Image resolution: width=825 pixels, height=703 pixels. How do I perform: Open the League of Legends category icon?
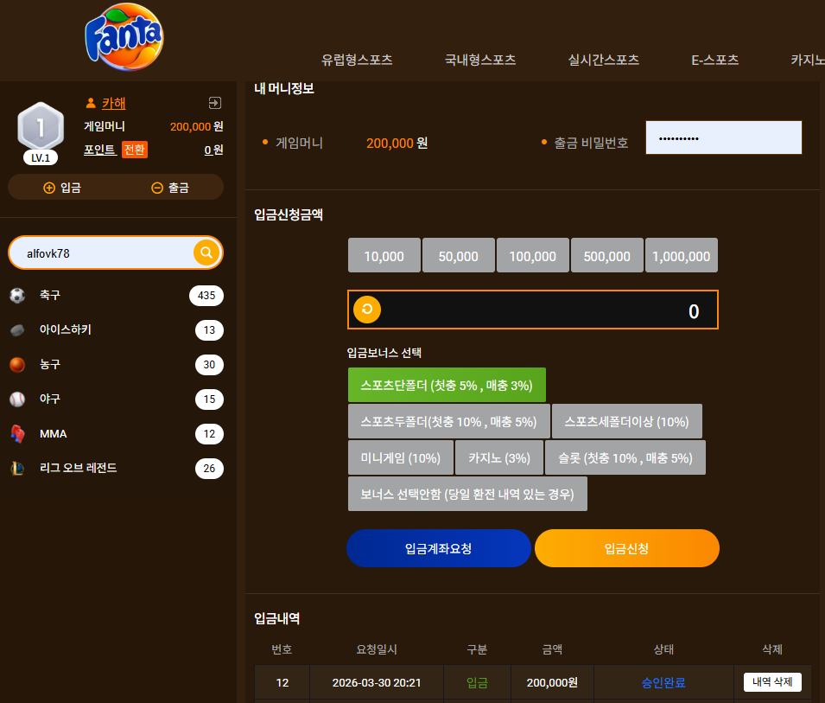pos(17,468)
